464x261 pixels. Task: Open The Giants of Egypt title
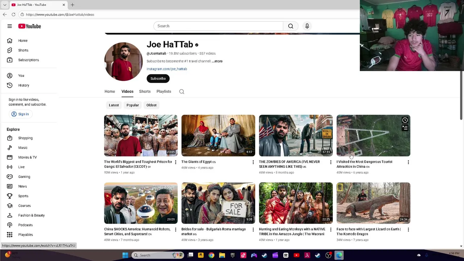tap(198, 162)
